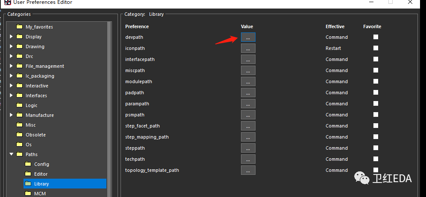Expand the Manufacture category

pos(11,115)
